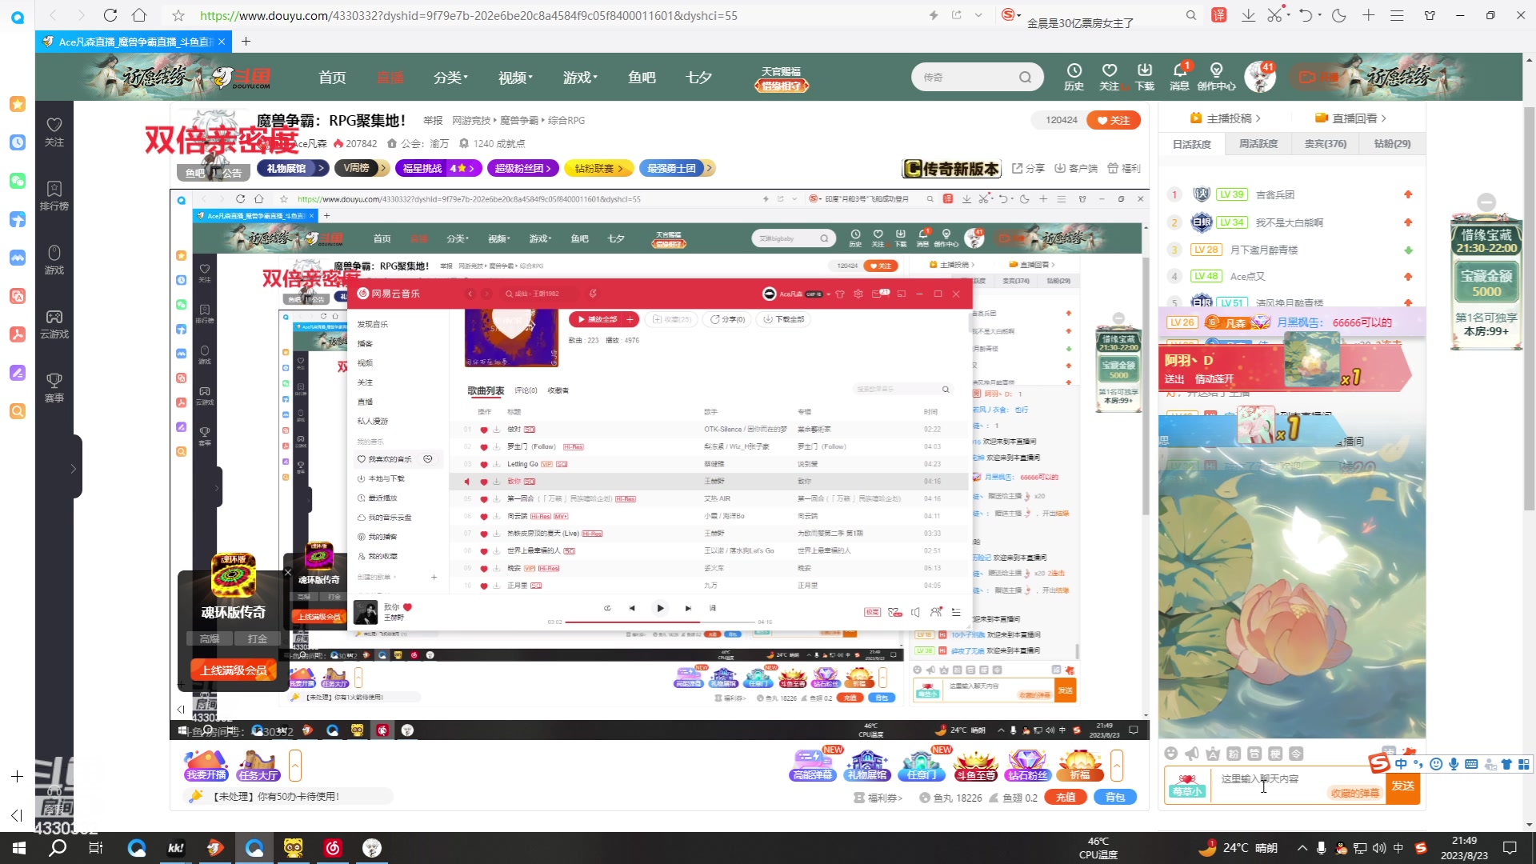Click the 粉 fan badge icon above chat input
Screen dimensions: 1536x864
[x=1234, y=754]
